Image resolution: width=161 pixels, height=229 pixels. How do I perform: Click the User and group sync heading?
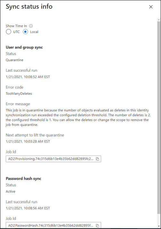24,47
